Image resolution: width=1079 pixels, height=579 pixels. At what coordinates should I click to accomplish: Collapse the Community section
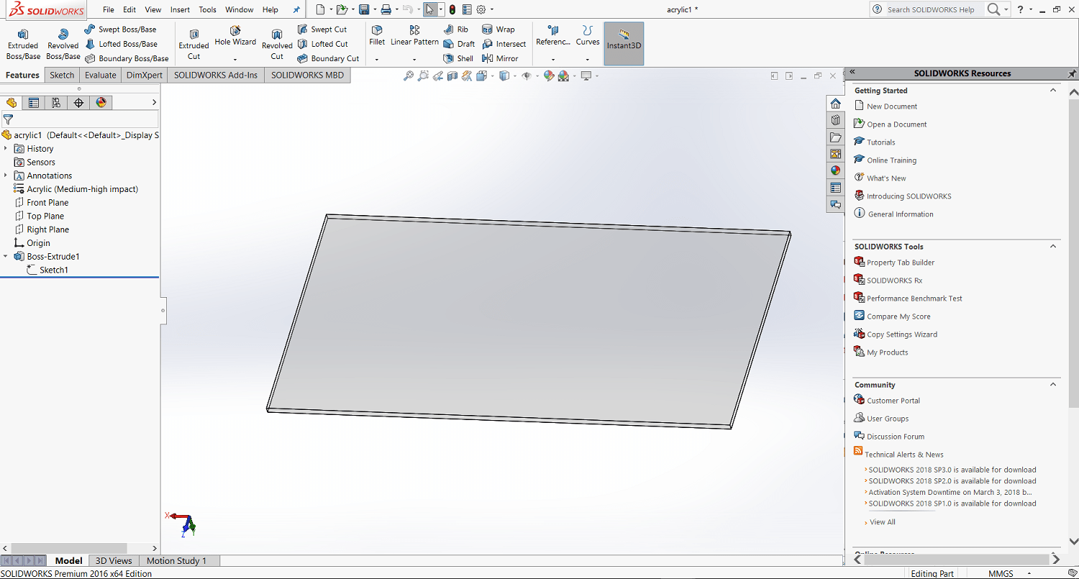point(1053,385)
